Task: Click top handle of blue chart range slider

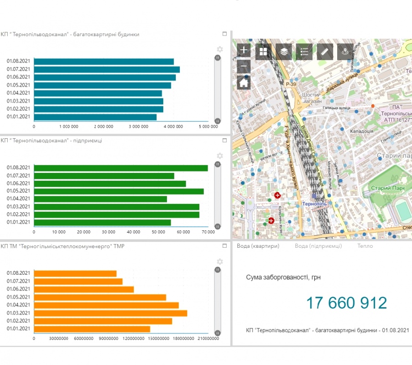Action: click(218, 58)
